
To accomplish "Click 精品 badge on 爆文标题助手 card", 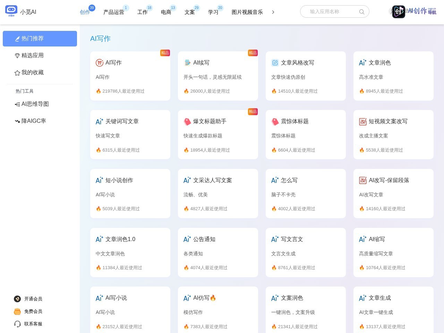I will pos(253,112).
